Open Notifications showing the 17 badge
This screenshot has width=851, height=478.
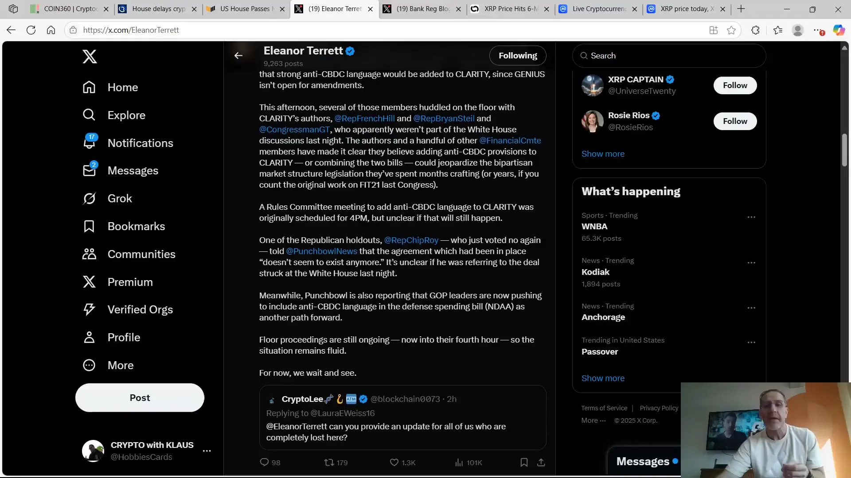click(128, 143)
